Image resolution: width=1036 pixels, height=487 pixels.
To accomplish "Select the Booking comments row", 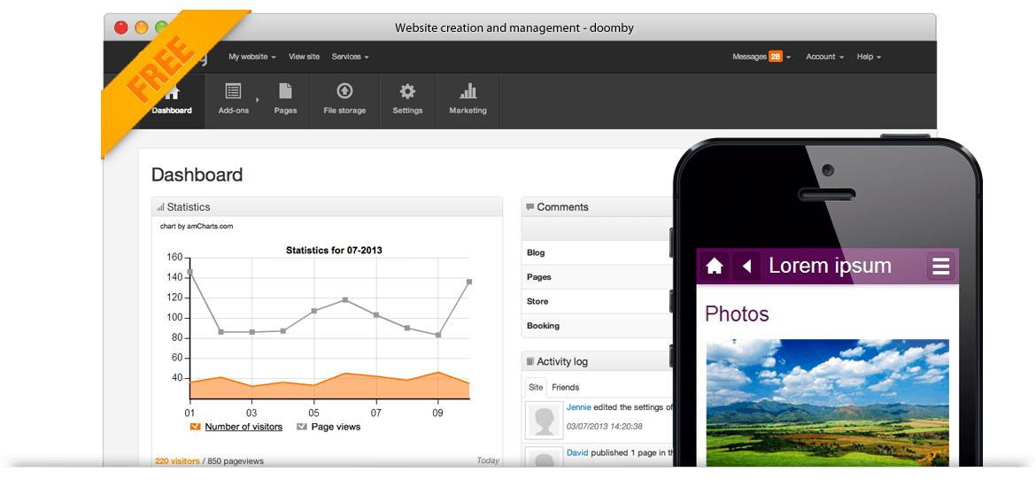I will click(598, 326).
